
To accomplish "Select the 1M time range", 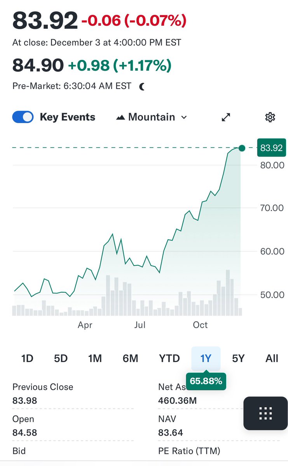I will coord(95,358).
